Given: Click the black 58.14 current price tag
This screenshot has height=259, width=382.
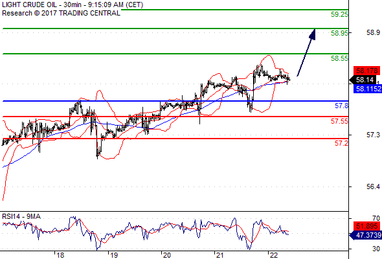Looking at the screenshot, I should tap(363, 80).
